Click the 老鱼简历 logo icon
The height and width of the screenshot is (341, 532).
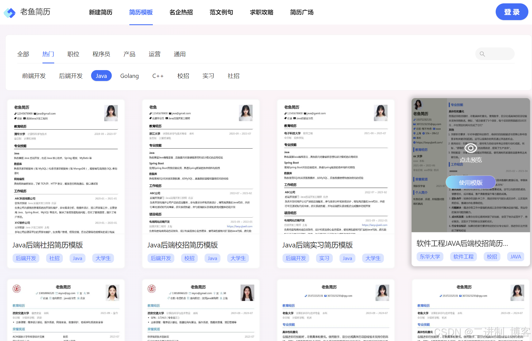pos(9,12)
